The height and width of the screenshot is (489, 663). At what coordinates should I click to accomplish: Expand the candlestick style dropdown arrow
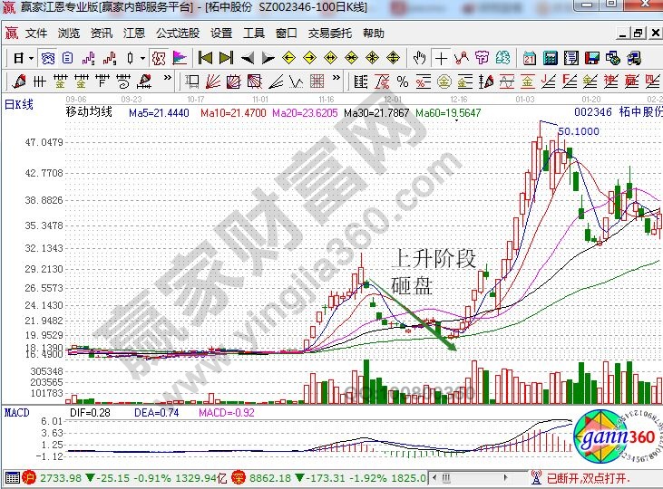pos(142,58)
